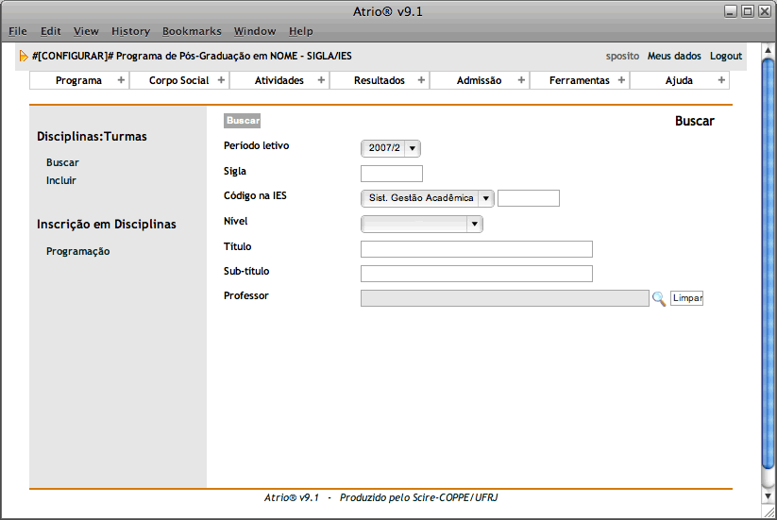Open the Meus dados link
This screenshot has height=520, width=777.
click(674, 56)
